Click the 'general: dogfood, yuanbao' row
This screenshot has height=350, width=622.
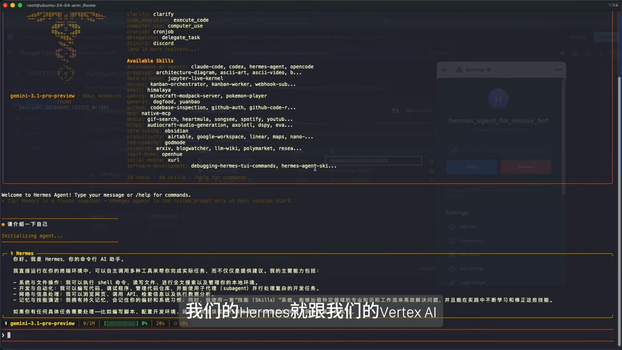pyautogui.click(x=163, y=102)
